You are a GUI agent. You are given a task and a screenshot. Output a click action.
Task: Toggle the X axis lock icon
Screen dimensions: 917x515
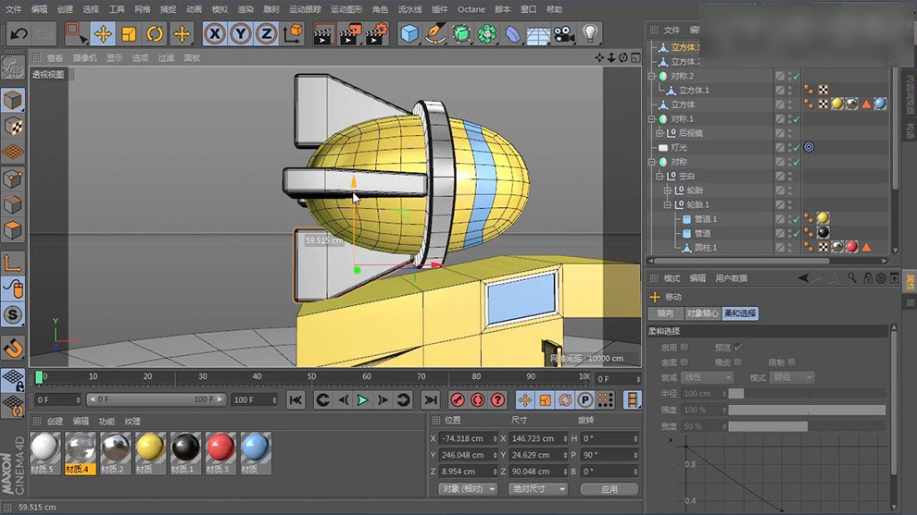(215, 34)
